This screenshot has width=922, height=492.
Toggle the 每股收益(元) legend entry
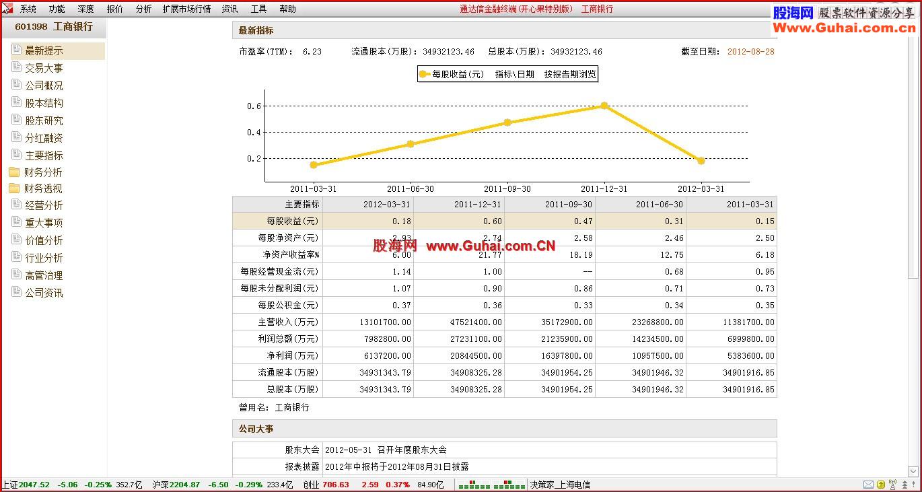[452, 75]
